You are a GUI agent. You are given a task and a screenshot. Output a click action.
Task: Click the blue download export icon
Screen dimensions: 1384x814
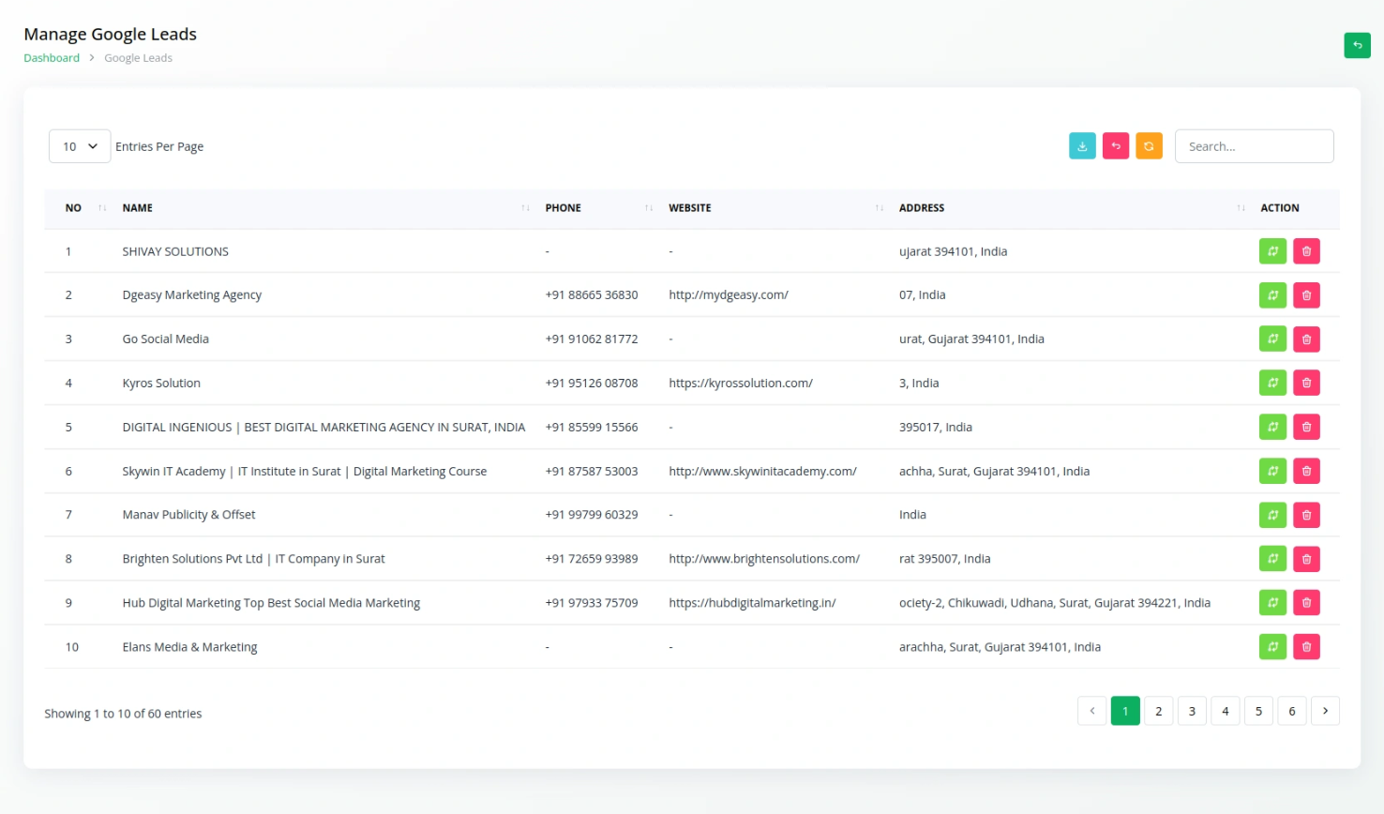[x=1082, y=146]
